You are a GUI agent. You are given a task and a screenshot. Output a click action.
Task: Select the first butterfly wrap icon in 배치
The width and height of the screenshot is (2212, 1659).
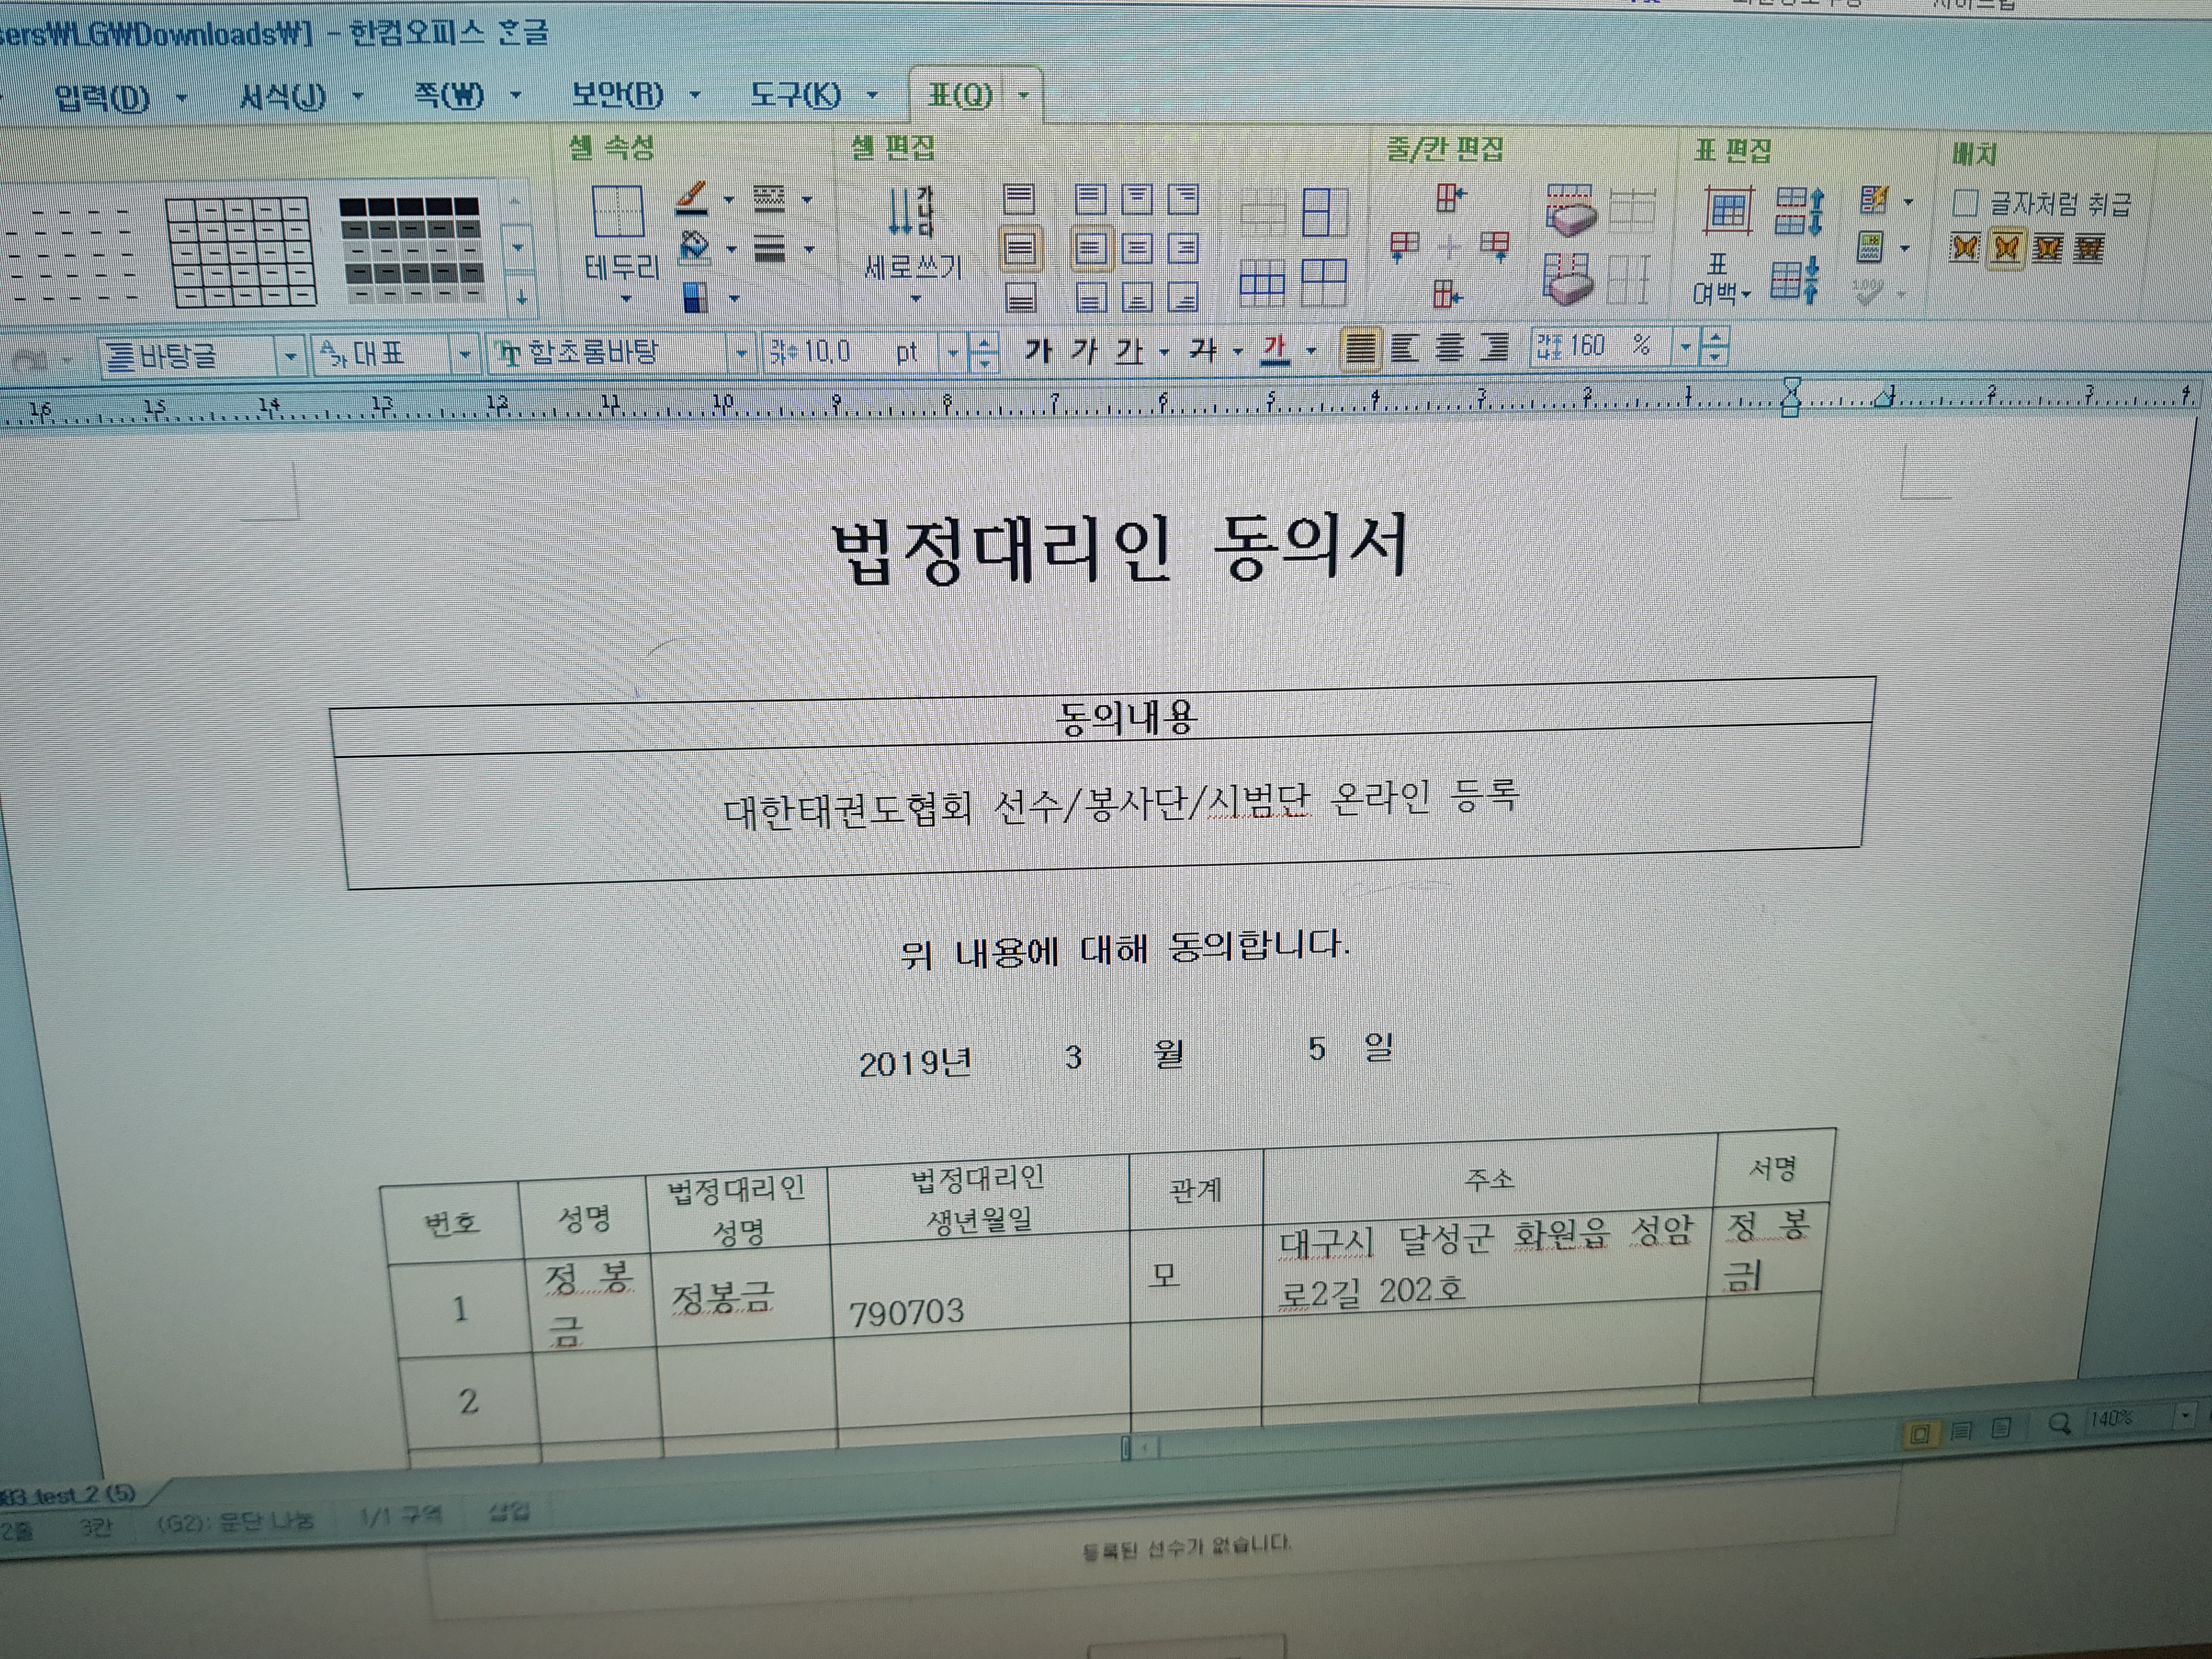1964,247
